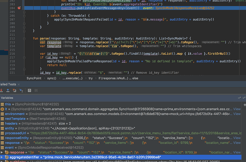Select the 'restTemplate = {RestTemplate@14246}' row
The height and width of the screenshot is (162, 246).
click(x=121, y=119)
